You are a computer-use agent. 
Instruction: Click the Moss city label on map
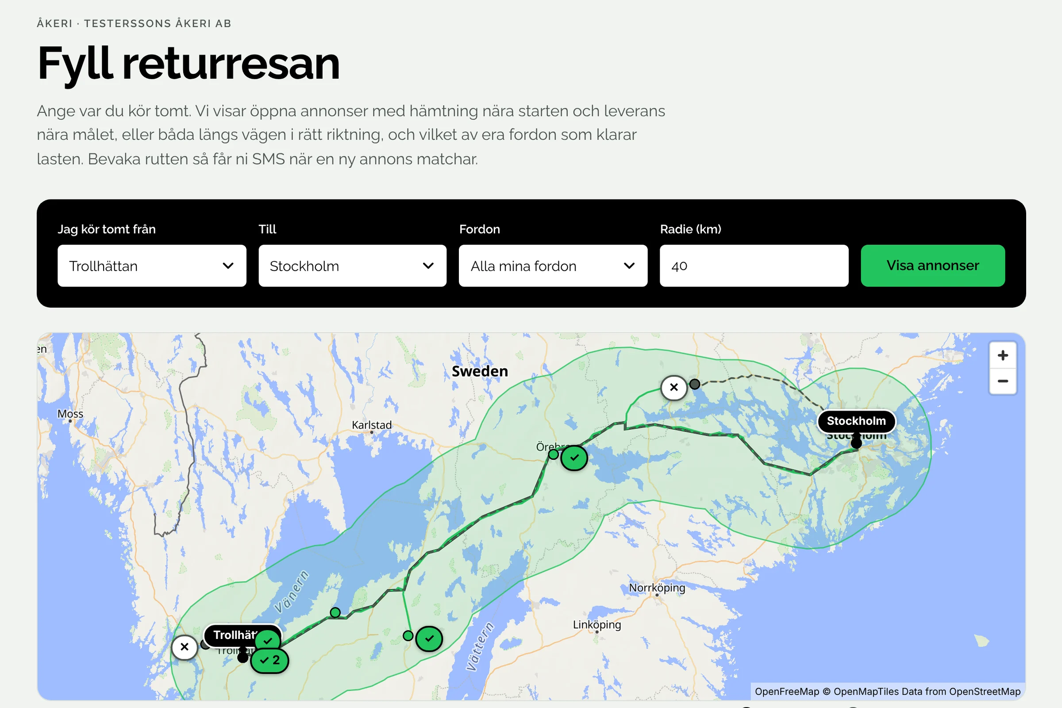(70, 414)
